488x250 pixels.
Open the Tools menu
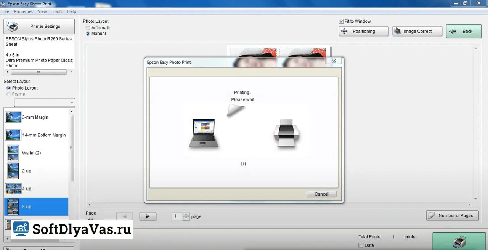coord(57,11)
